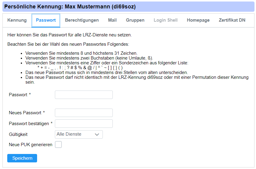Click the Persönliche Kennung header title

[x=70, y=6]
